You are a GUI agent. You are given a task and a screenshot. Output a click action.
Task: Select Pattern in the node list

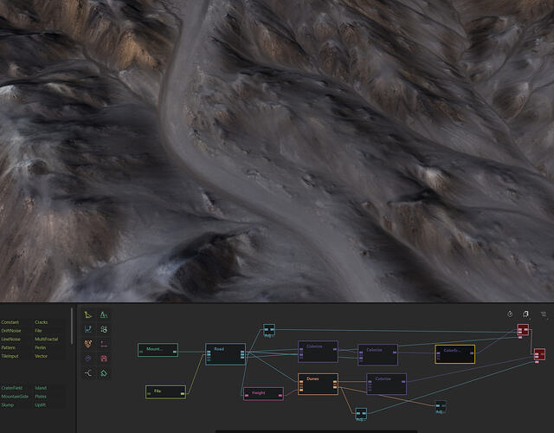click(x=8, y=347)
